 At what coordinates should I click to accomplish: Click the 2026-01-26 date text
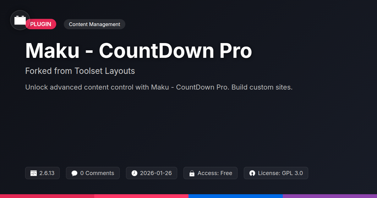[156, 173]
